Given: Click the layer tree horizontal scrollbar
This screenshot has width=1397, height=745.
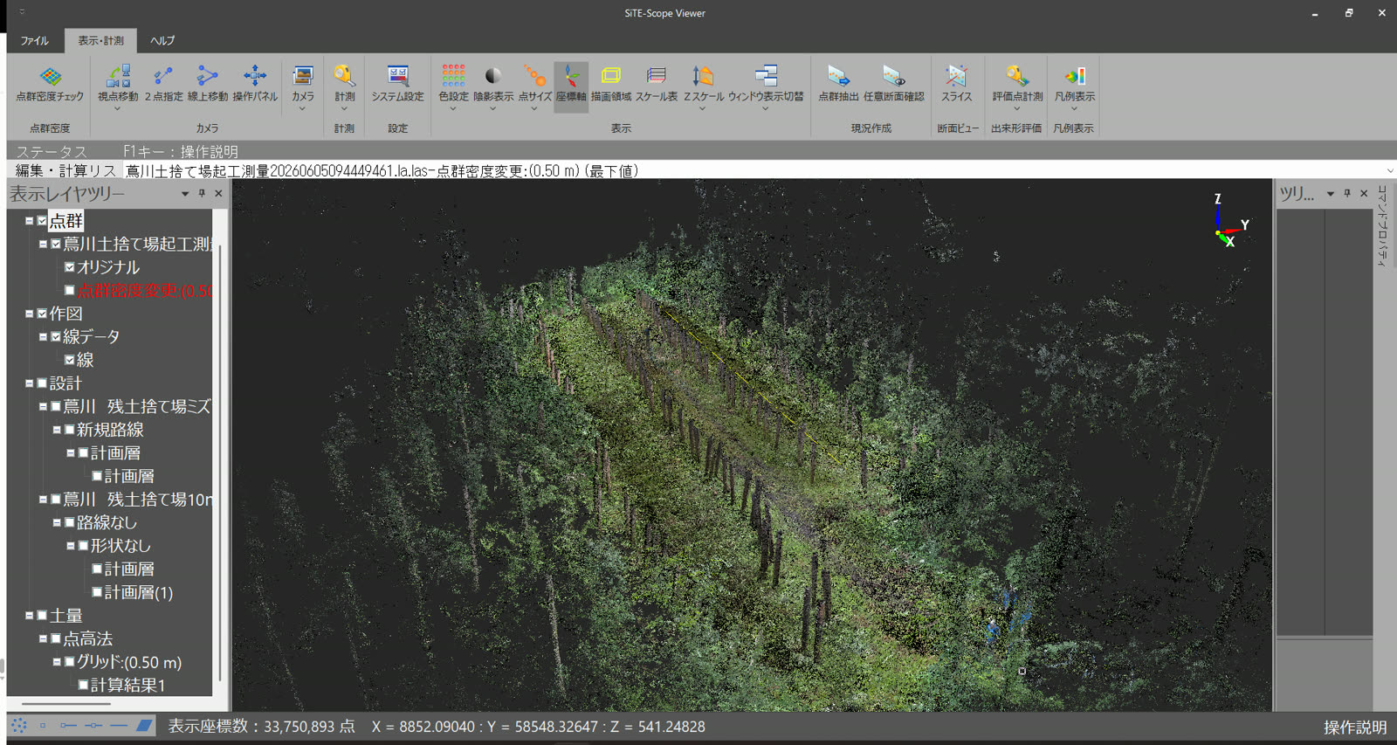Looking at the screenshot, I should click(66, 703).
